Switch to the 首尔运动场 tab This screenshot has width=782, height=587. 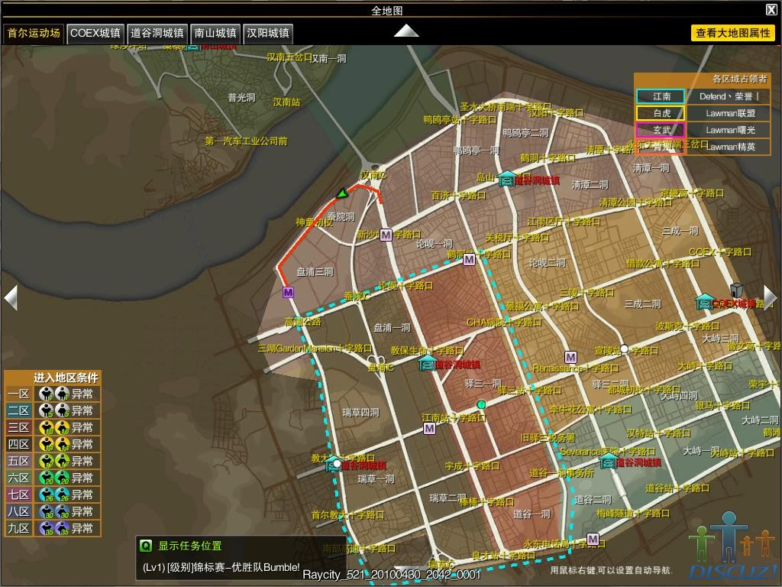coord(34,34)
